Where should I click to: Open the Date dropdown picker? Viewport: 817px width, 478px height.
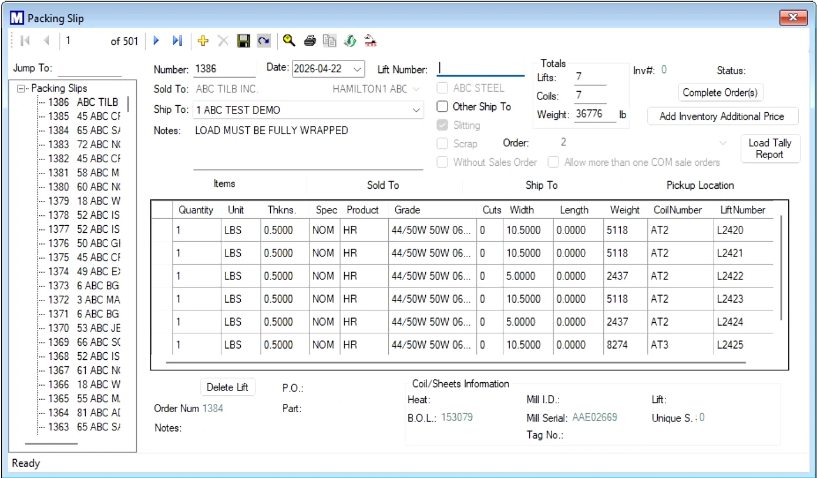click(x=357, y=69)
